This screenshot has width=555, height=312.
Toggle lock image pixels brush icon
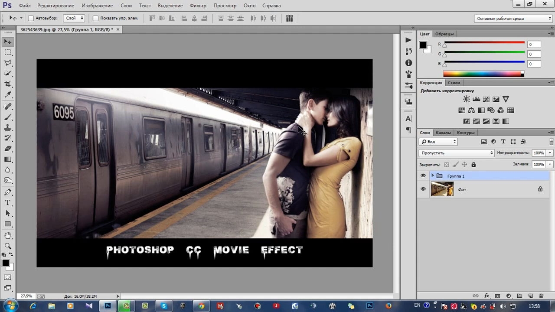pos(455,165)
